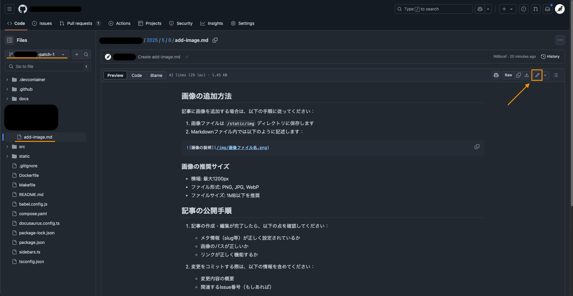This screenshot has width=573, height=296.
Task: Click the pencil edit file icon
Action: pos(537,75)
